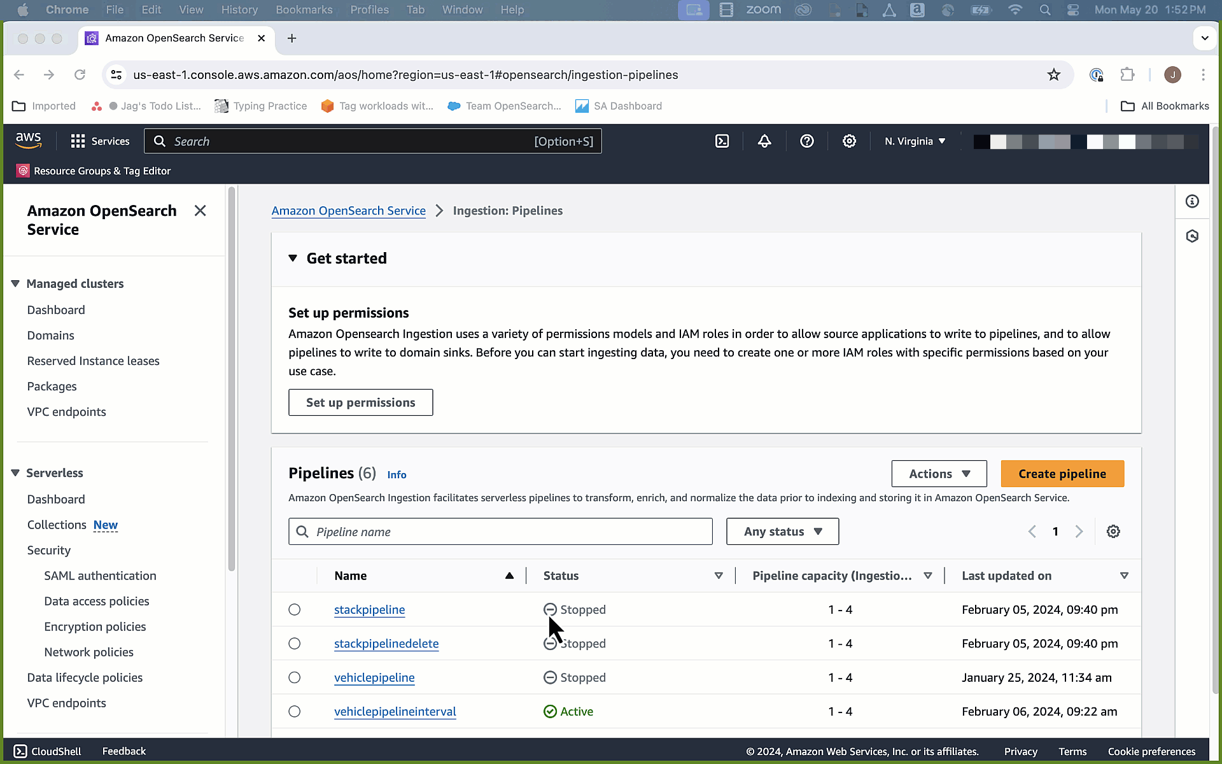The image size is (1222, 764).
Task: Open the Actions dropdown
Action: click(939, 474)
